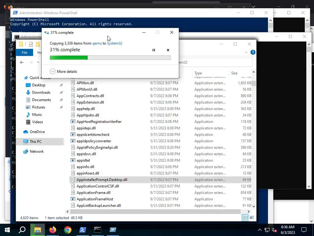
Task: Select ApplicationFrameHost application icon
Action: coord(73,199)
